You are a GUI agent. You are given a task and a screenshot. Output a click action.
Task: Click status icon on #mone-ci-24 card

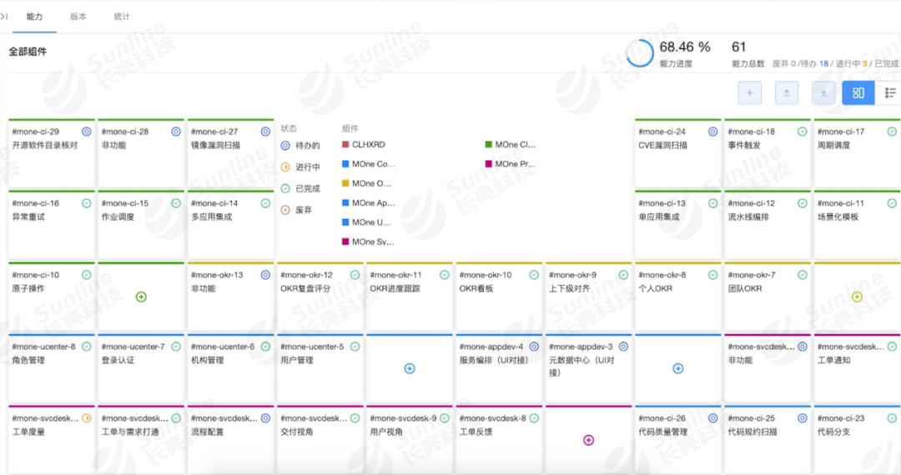712,132
